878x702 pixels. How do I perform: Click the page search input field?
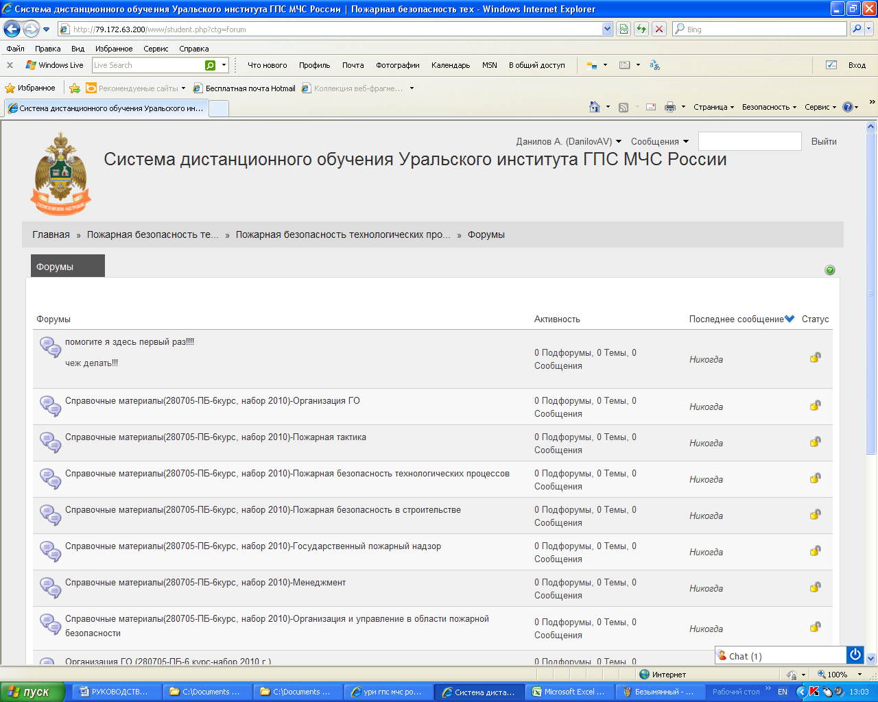click(x=749, y=141)
